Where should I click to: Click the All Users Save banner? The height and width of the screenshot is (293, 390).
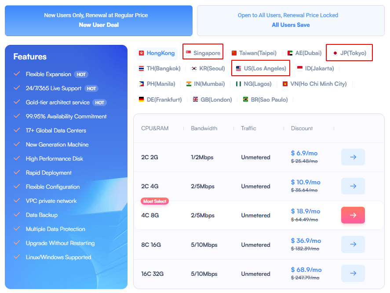point(290,20)
